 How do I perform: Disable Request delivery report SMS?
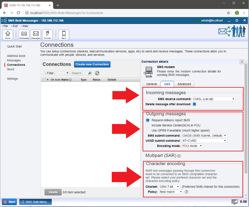(148, 120)
